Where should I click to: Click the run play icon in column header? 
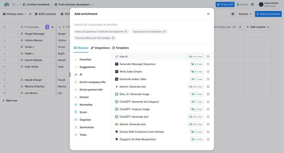click(240, 27)
